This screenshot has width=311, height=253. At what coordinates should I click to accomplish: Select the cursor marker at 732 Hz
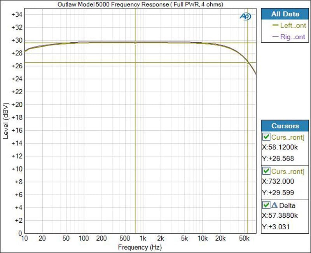[135, 43]
